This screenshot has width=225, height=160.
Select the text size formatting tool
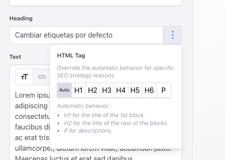point(24,77)
